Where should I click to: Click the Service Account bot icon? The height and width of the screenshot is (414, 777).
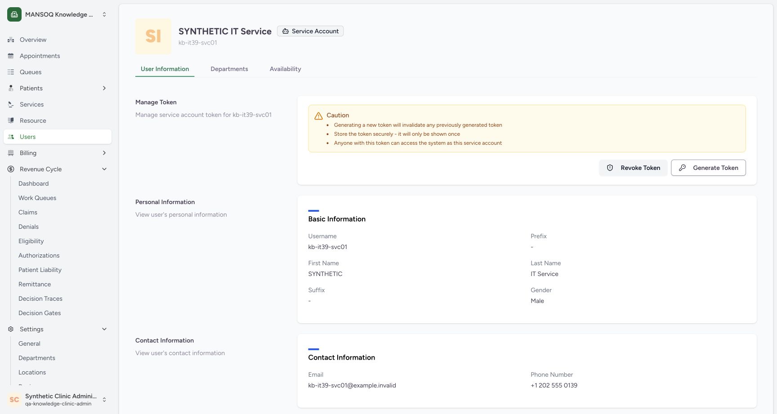286,31
